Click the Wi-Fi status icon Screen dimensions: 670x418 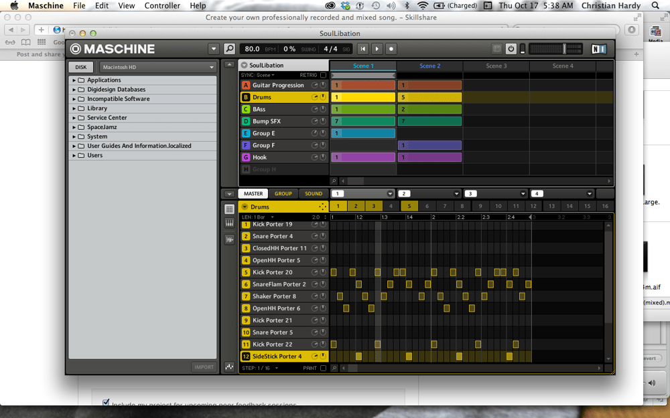(422, 5)
